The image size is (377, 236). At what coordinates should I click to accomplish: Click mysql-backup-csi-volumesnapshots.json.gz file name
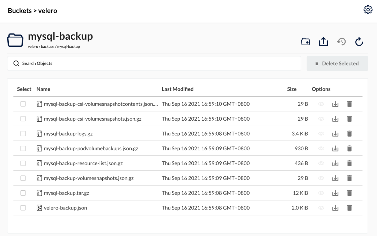pyautogui.click(x=93, y=119)
